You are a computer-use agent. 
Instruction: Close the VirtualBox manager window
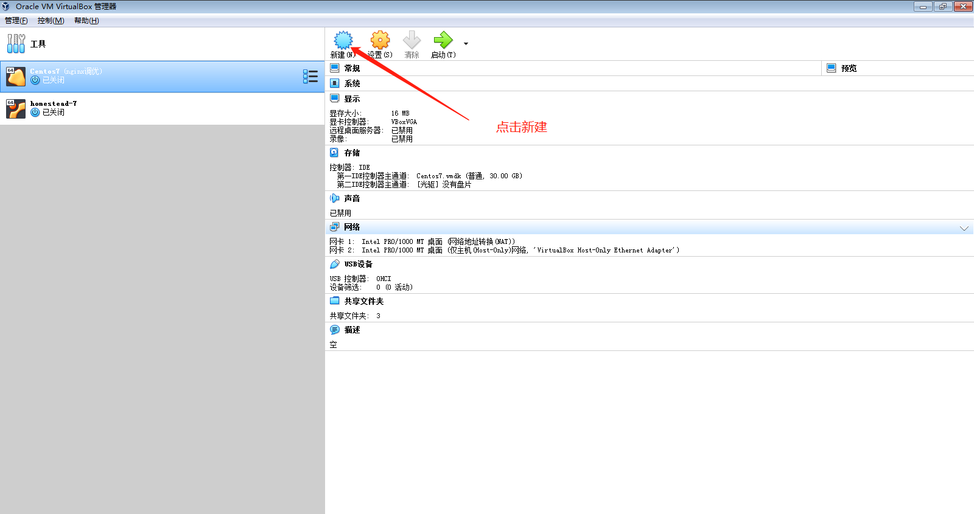[x=964, y=7]
